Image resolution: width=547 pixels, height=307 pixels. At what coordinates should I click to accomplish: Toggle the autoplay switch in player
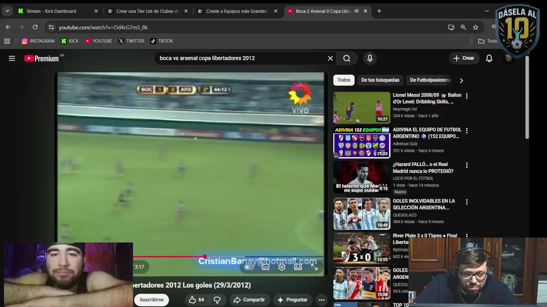[x=248, y=267]
